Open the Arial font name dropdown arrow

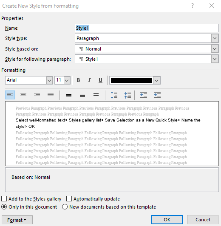(x=49, y=80)
